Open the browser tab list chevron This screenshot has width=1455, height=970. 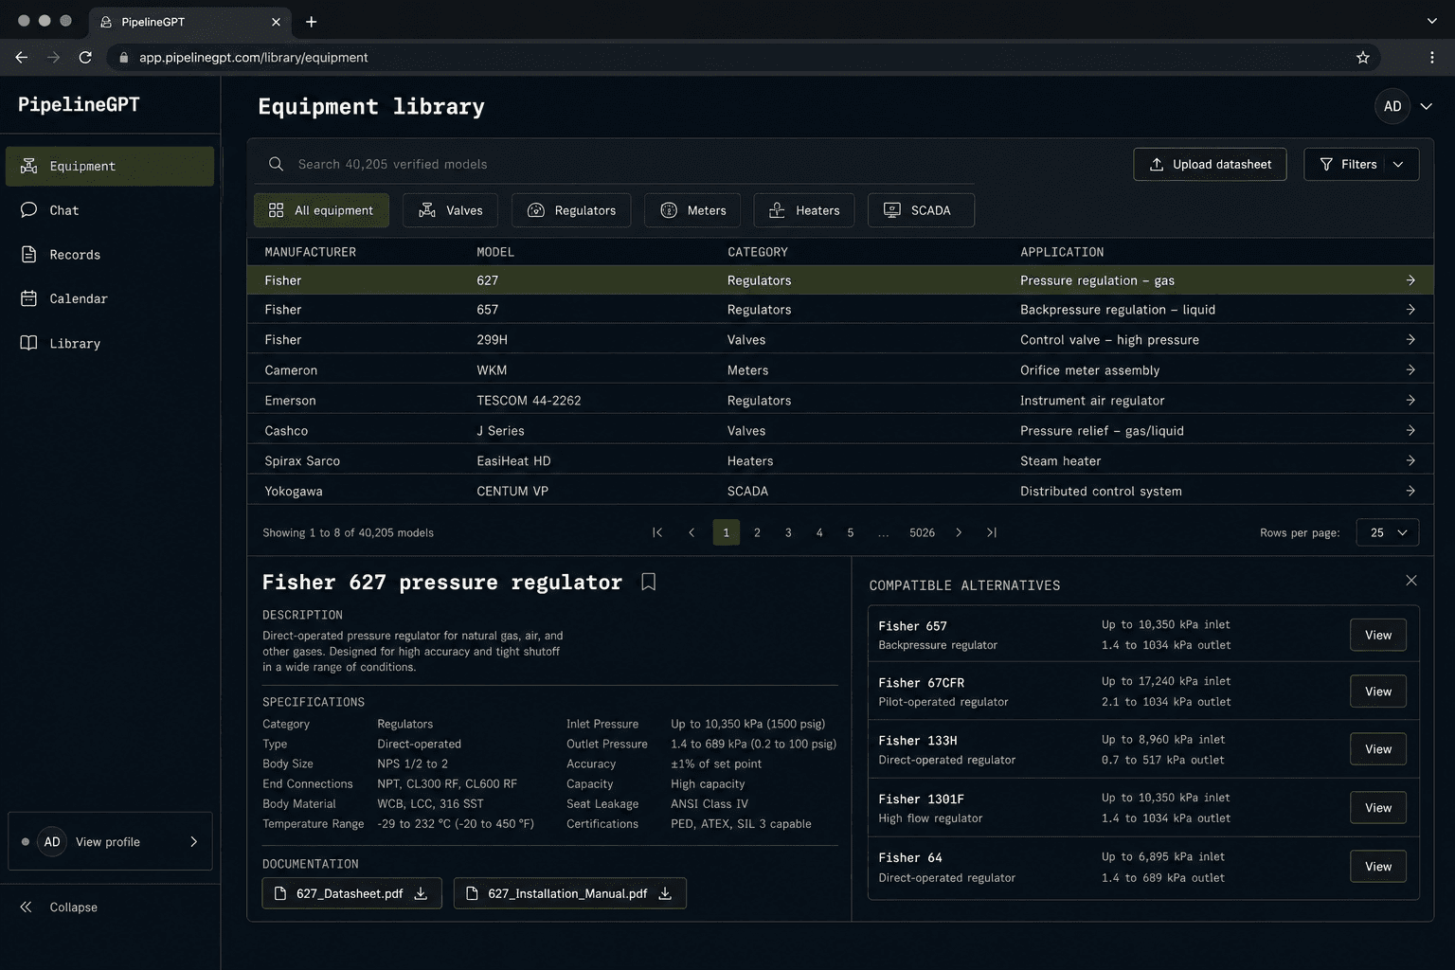[x=1431, y=21]
